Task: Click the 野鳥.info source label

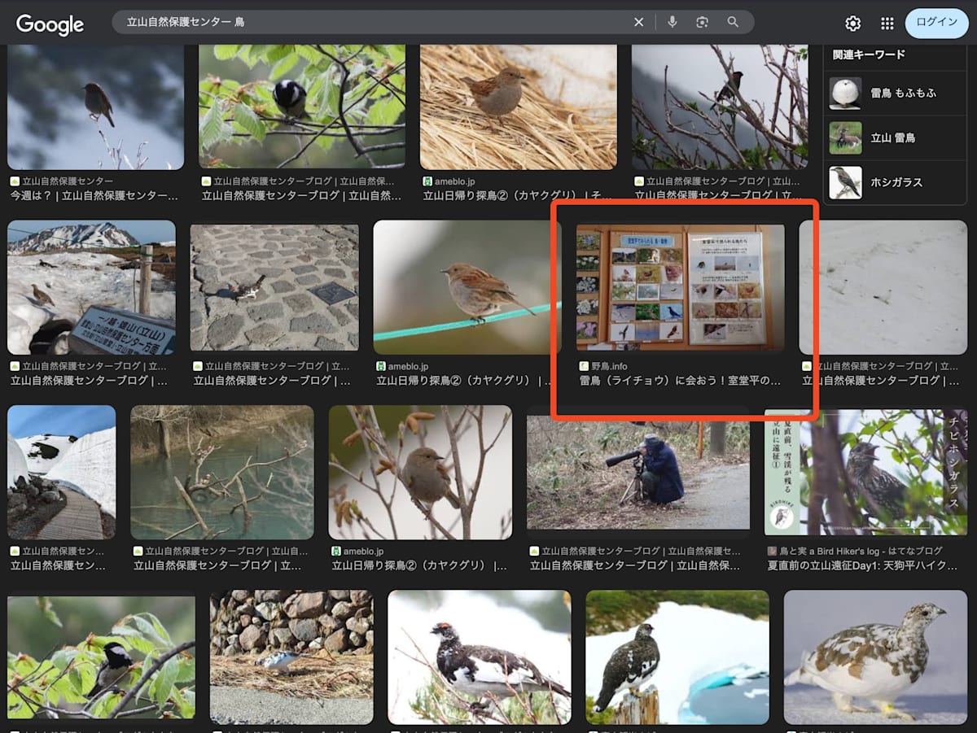Action: click(609, 366)
